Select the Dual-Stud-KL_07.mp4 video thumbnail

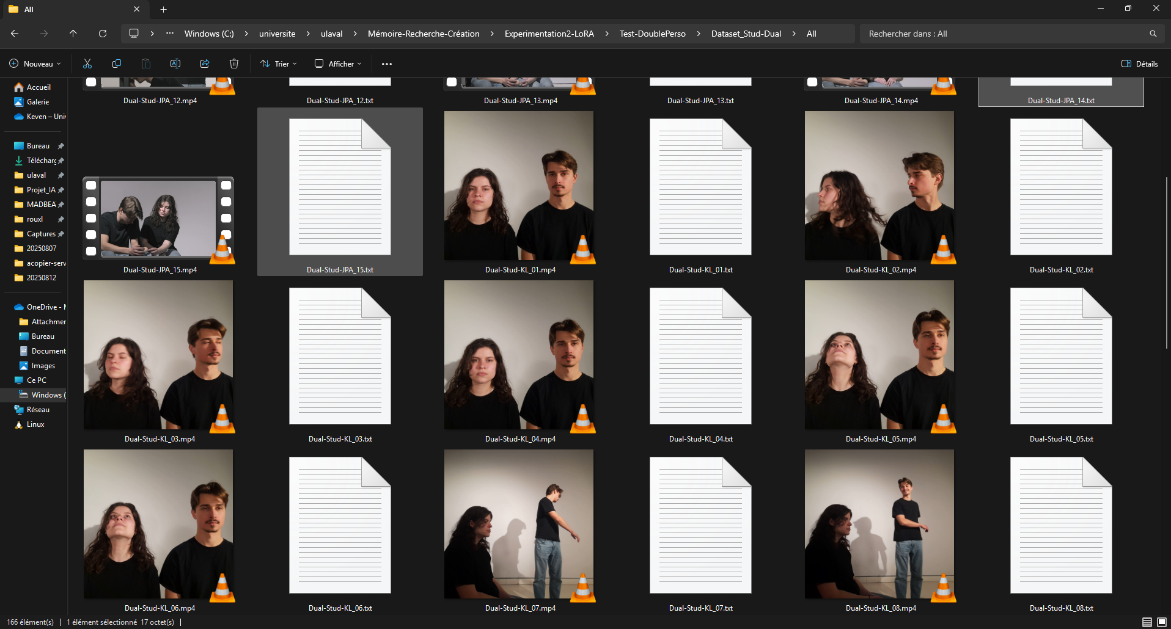[x=519, y=524]
